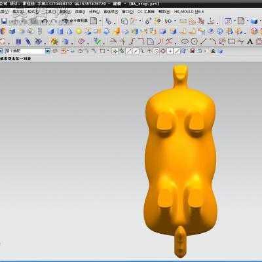Screen dimensions: 262x262
Task: Click the rectangle selection icon in selection bar
Action: click(x=102, y=51)
